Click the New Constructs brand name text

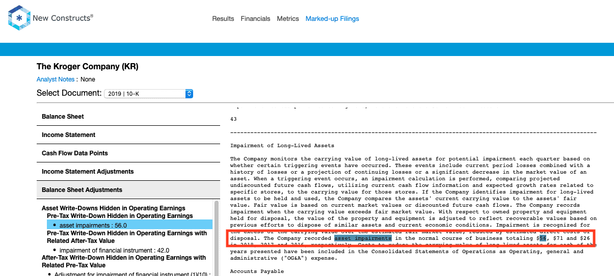click(63, 18)
